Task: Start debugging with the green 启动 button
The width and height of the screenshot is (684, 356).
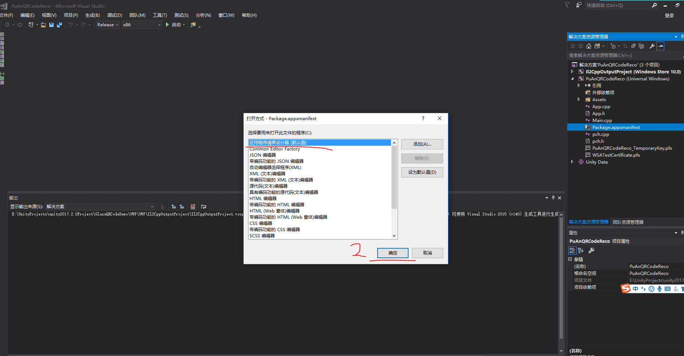Action: pos(173,25)
